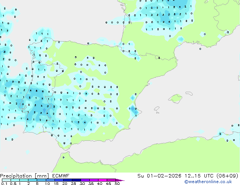Screen dimensions: 240x185
Task: Click the "0.5" legend scale value
Action: point(13,183)
